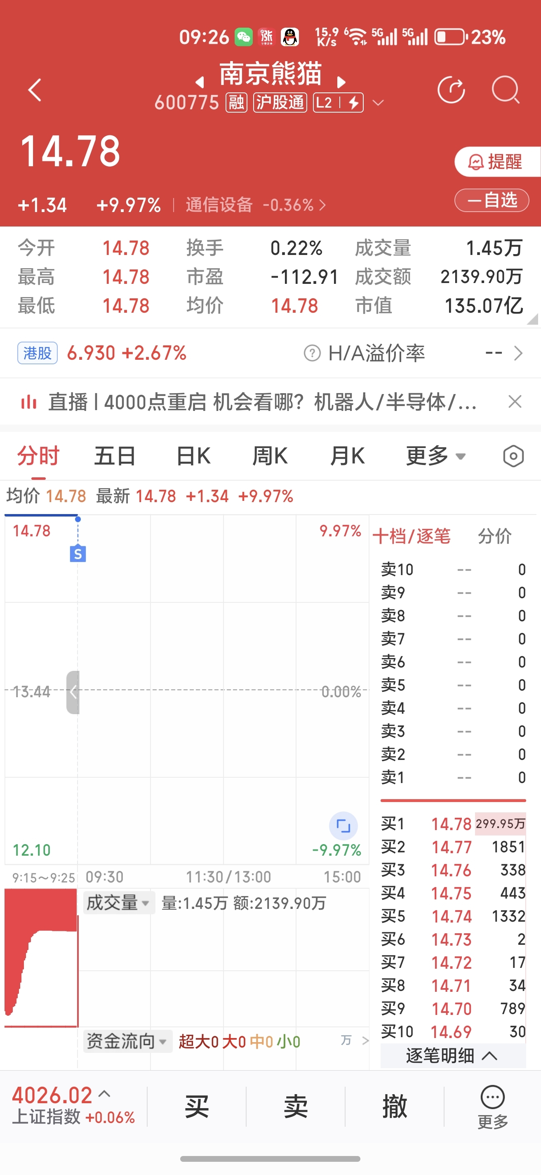Expand quote details corner triangle
The height and width of the screenshot is (1175, 541).
[x=532, y=319]
